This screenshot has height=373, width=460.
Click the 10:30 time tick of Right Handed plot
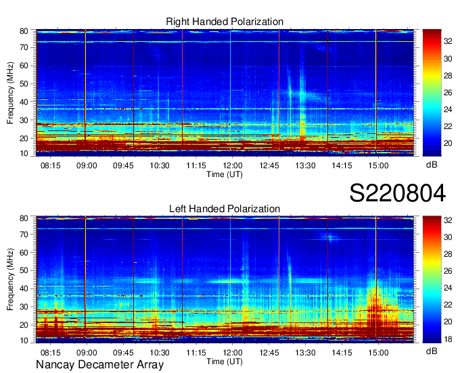click(x=160, y=166)
